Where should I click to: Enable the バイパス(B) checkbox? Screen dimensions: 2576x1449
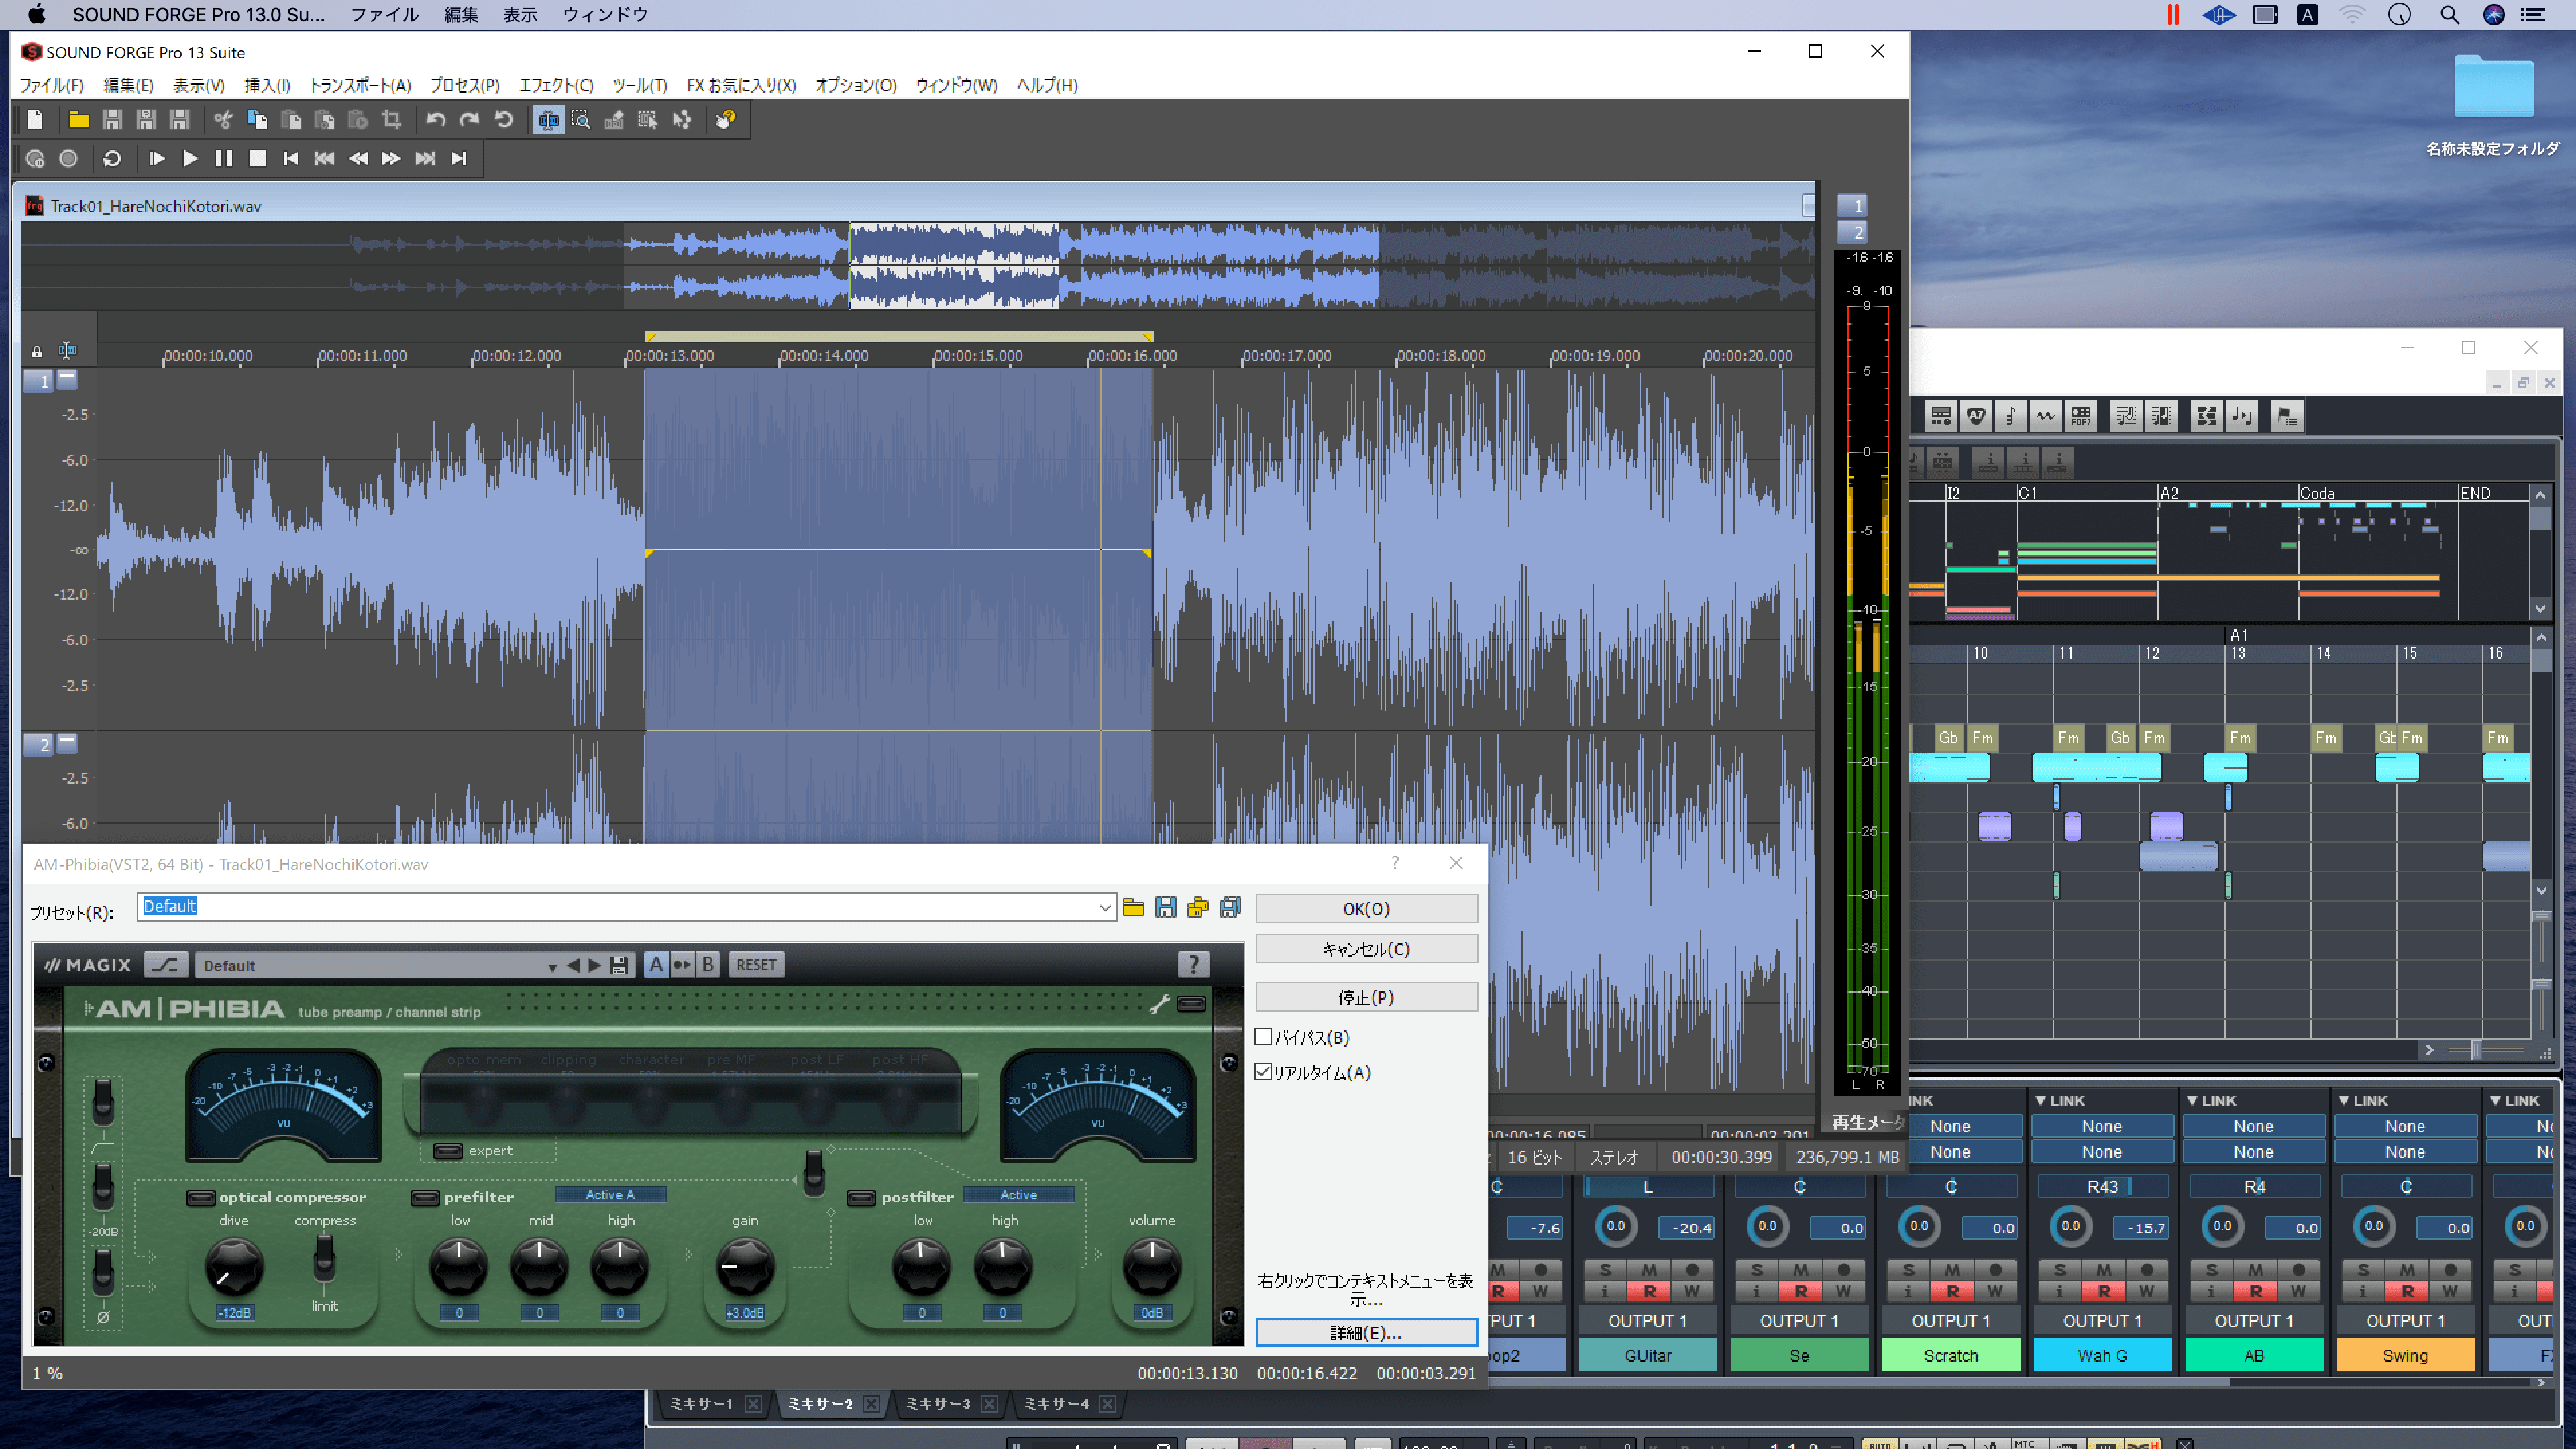point(1263,1037)
